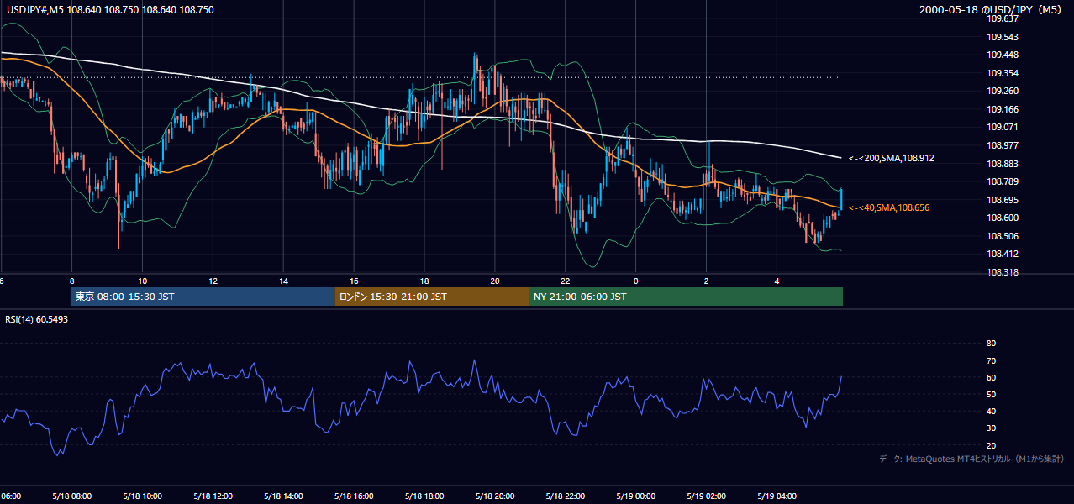Click price level 109.354 on the axis
Image resolution: width=1074 pixels, height=504 pixels.
pyautogui.click(x=1002, y=73)
